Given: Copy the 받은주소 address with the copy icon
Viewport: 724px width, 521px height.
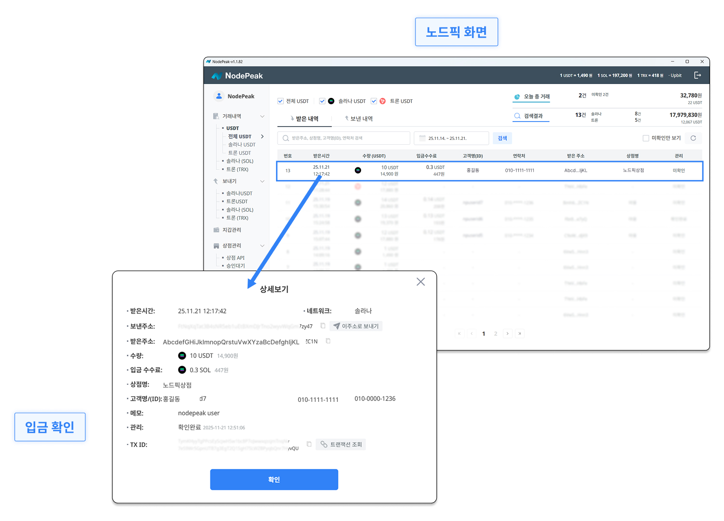Looking at the screenshot, I should point(328,341).
